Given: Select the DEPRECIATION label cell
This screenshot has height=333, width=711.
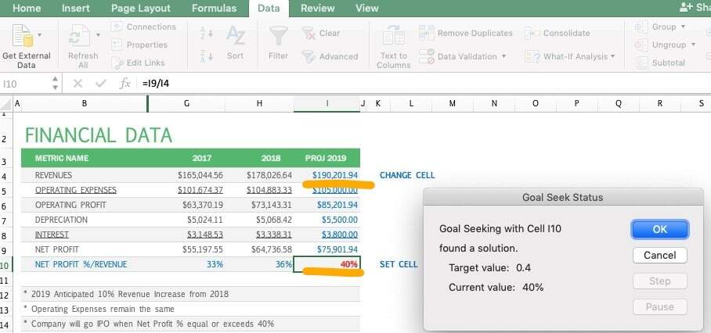Looking at the screenshot, I should (x=85, y=220).
